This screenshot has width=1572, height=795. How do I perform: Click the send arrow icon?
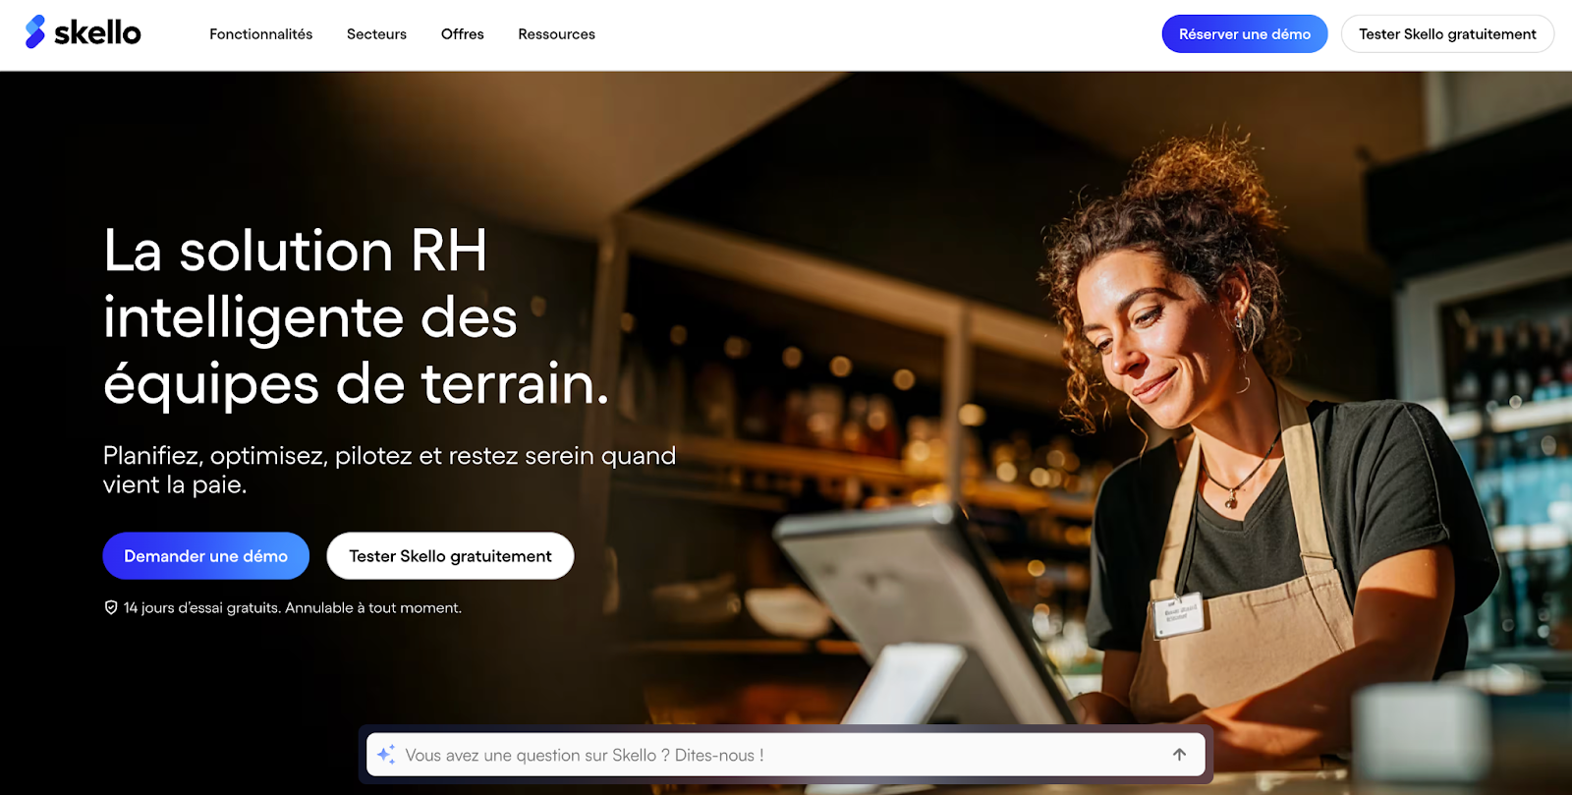coord(1179,755)
